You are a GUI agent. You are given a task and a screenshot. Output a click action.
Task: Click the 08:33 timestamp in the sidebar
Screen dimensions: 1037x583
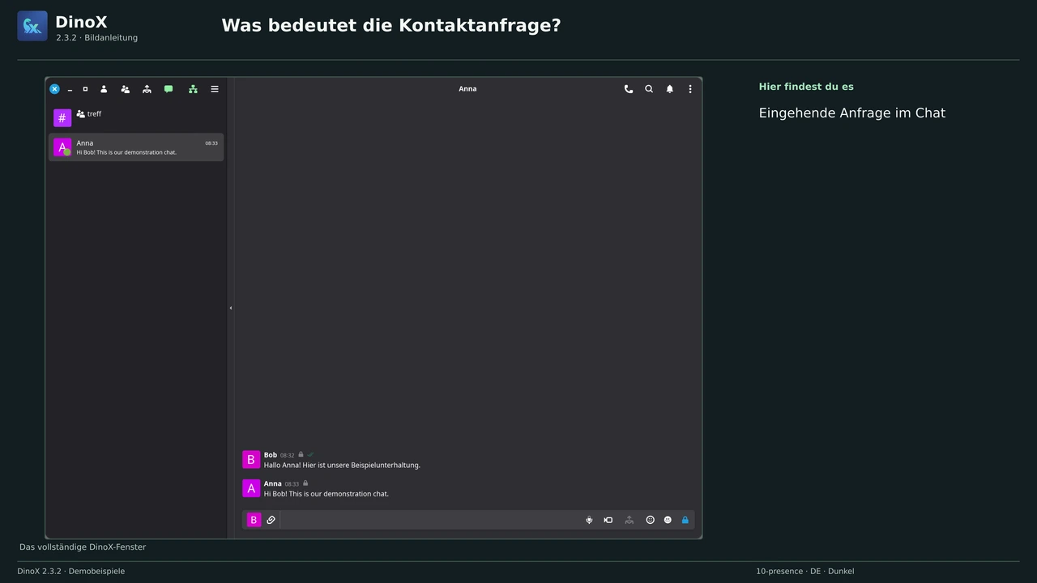(x=211, y=143)
